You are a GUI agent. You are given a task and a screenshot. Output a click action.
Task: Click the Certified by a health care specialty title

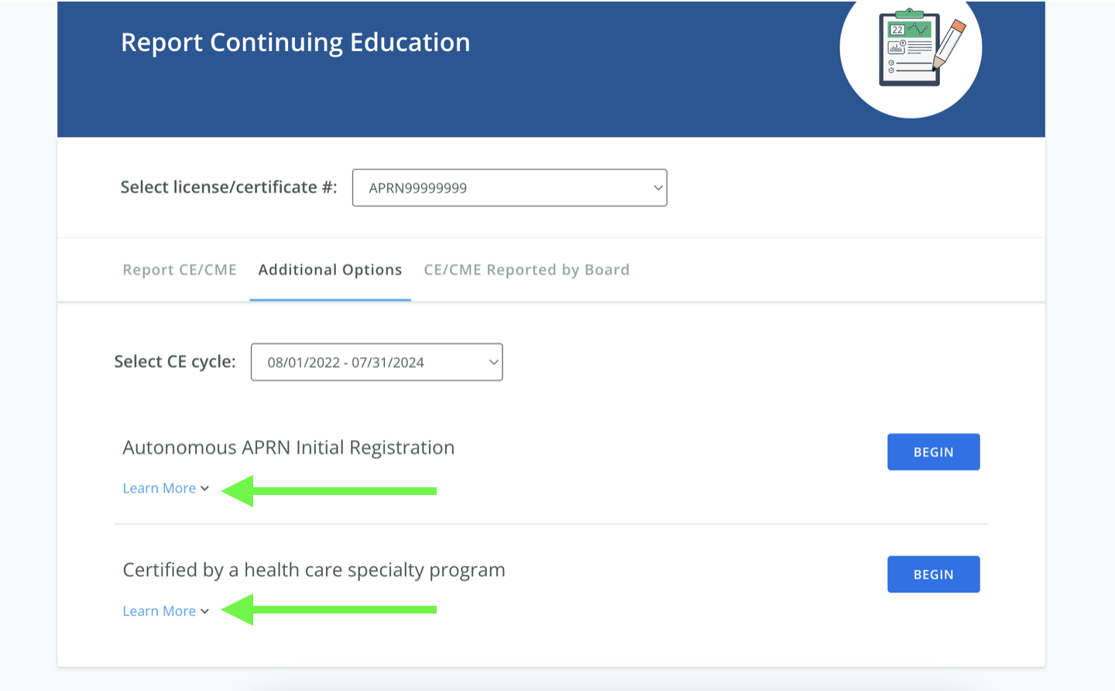coord(314,570)
